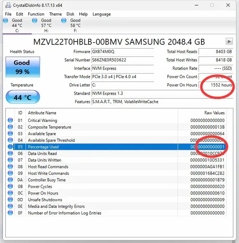
Task: Click the status orb for Data Units Written
Action: point(10,160)
